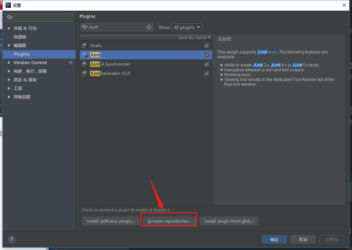
Task: Open the Show All plugins dropdown
Action: point(187,27)
